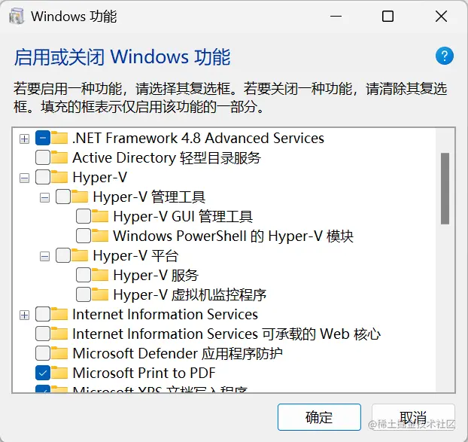The image size is (468, 442).
Task: Enable the Hyper-V checkbox
Action: click(43, 178)
